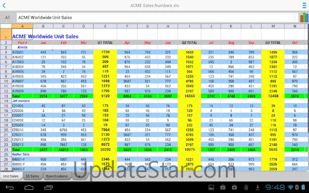
Task: Tap the A1 cell reference box
Action: 8,17
